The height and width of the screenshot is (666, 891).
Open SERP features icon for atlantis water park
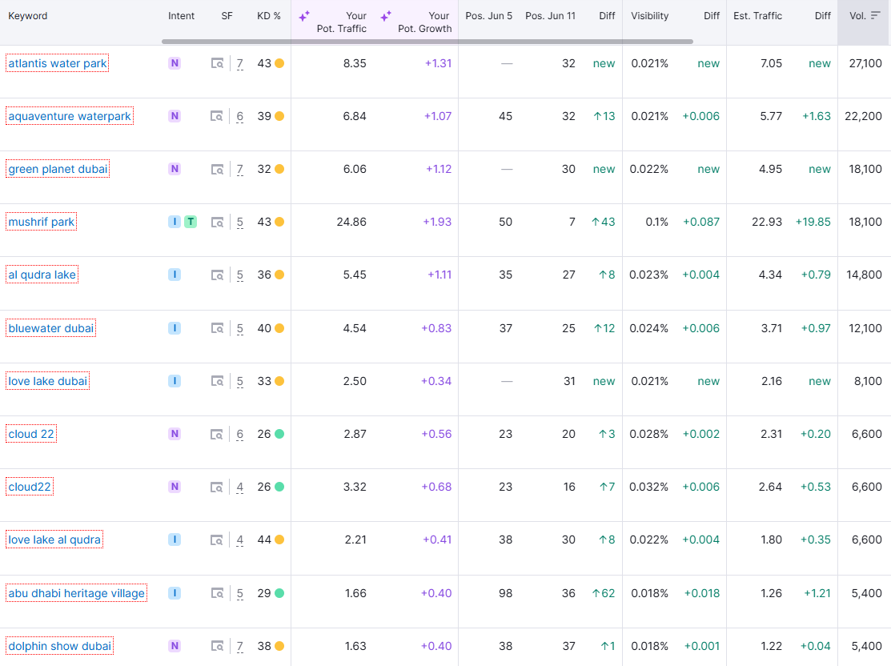[217, 64]
